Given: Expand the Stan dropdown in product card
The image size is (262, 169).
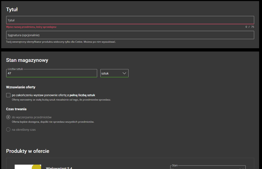Looking at the screenshot, I should coord(208,167).
